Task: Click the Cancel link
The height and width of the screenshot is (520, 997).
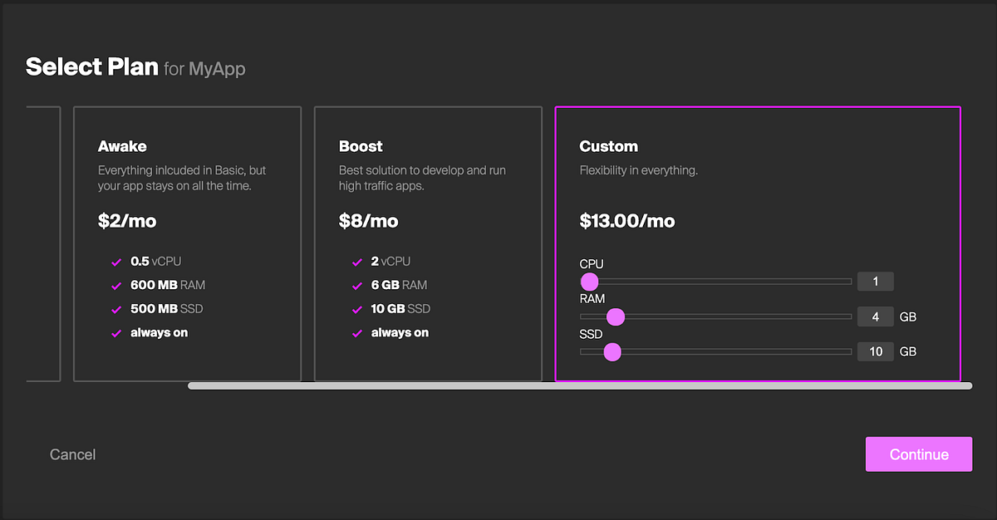Action: (x=72, y=454)
